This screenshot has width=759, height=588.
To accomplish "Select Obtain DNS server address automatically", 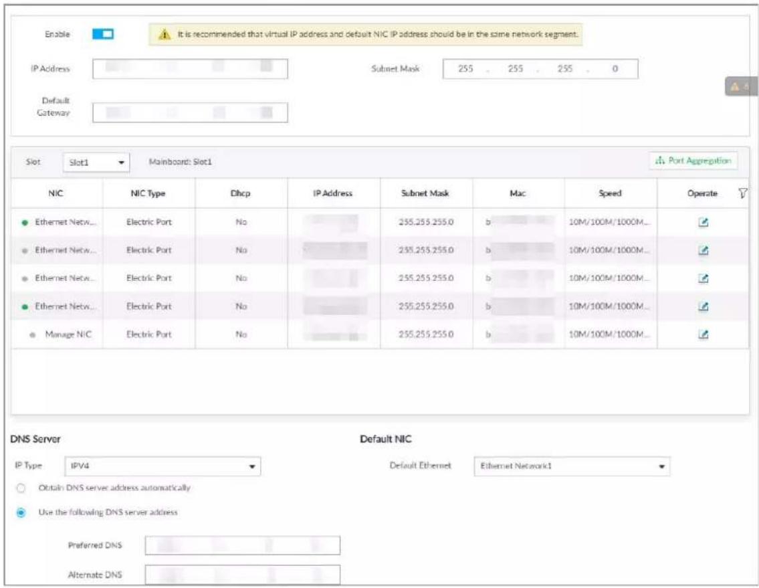I will (21, 488).
